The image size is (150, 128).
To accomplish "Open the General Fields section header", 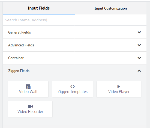I will click(x=74, y=32).
